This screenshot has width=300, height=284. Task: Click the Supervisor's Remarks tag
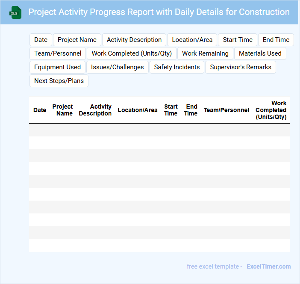pos(241,67)
